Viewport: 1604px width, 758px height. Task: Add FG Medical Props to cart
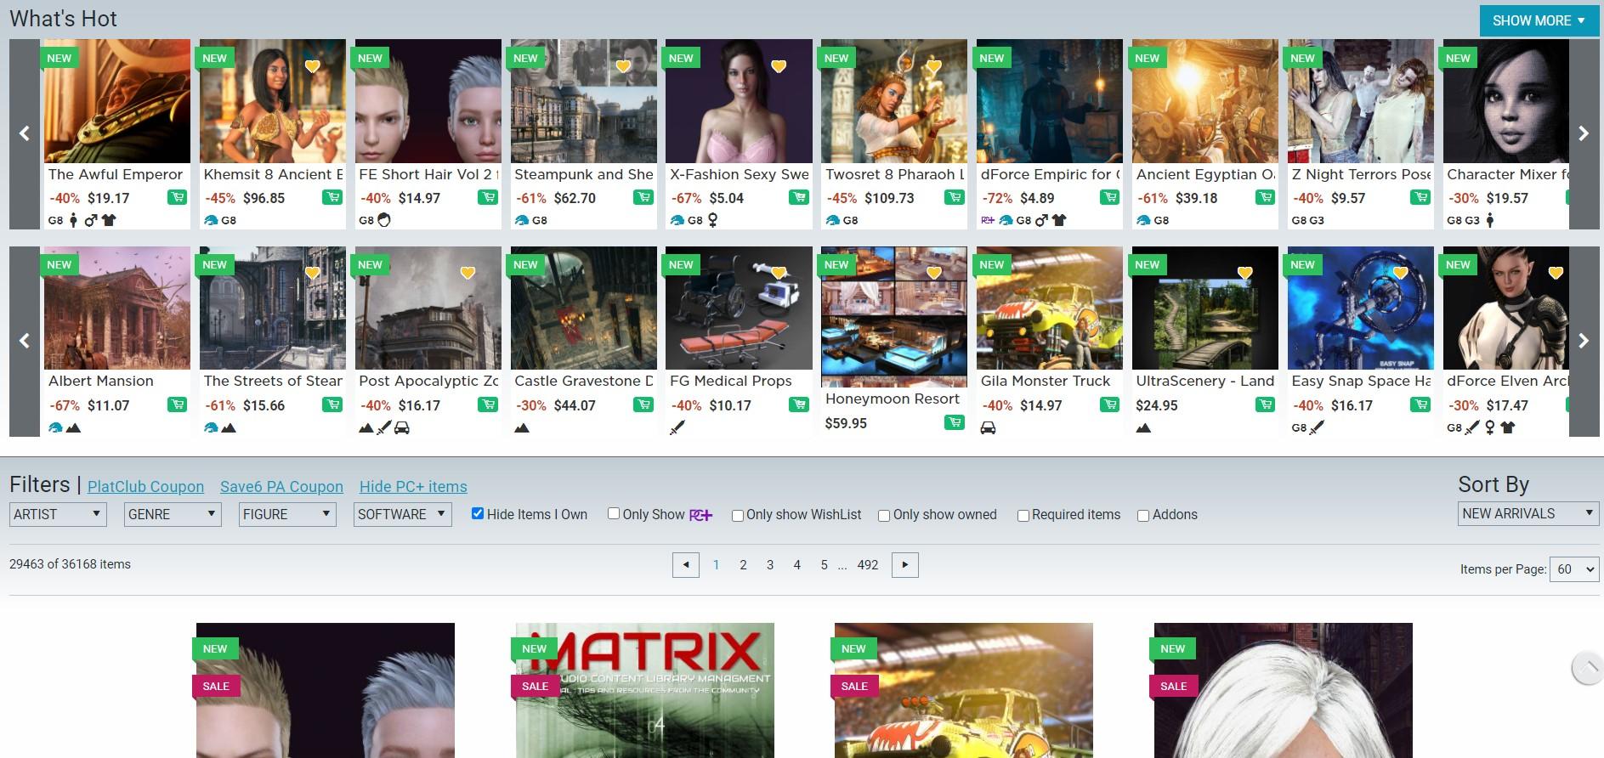pos(799,404)
